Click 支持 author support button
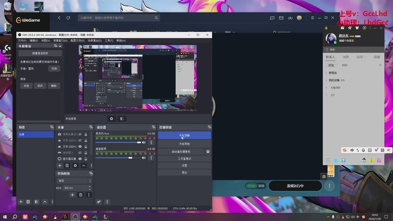Viewport: 393px width, 221px height. (x=54, y=68)
